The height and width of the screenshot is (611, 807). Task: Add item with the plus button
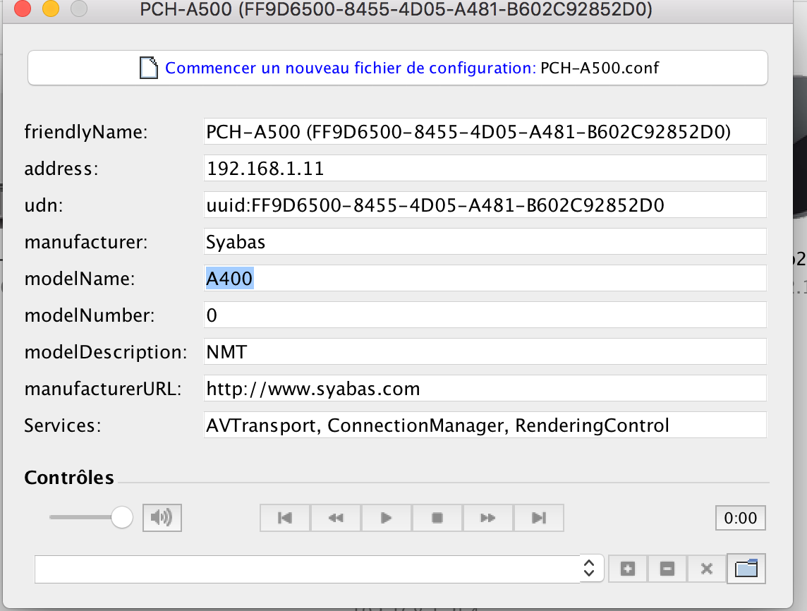(x=627, y=569)
